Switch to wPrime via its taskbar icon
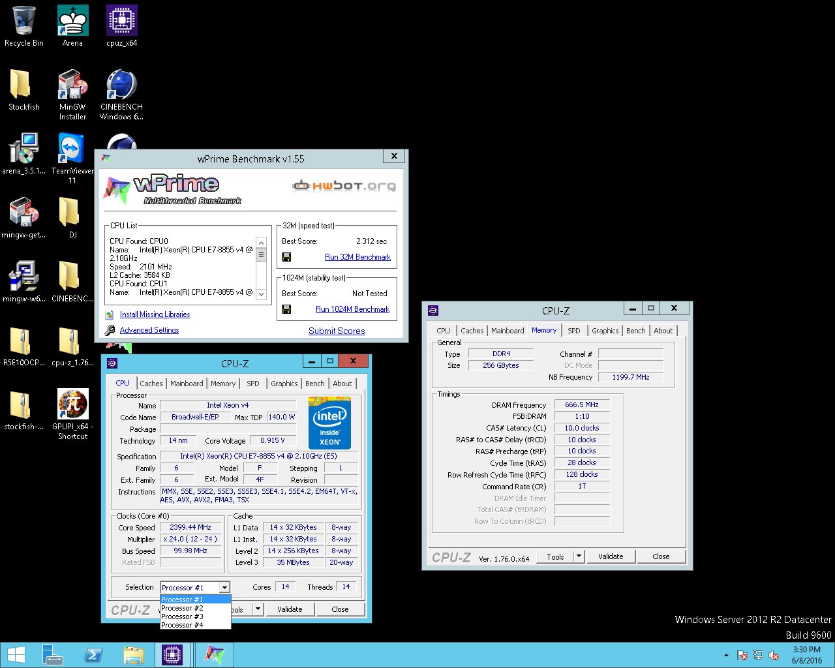The image size is (835, 668). pyautogui.click(x=215, y=655)
